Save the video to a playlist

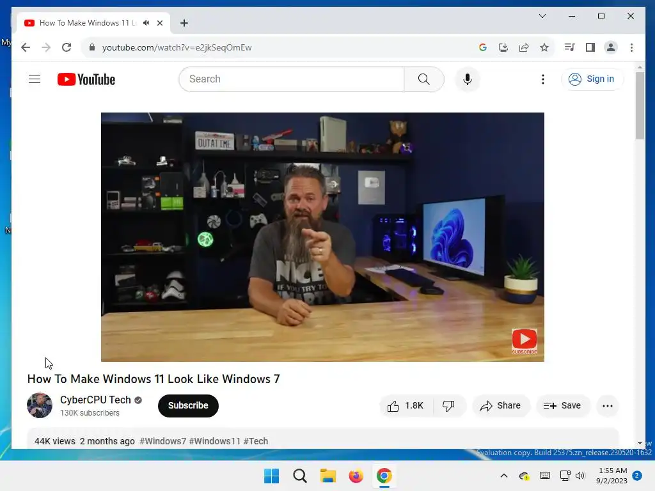[562, 406]
